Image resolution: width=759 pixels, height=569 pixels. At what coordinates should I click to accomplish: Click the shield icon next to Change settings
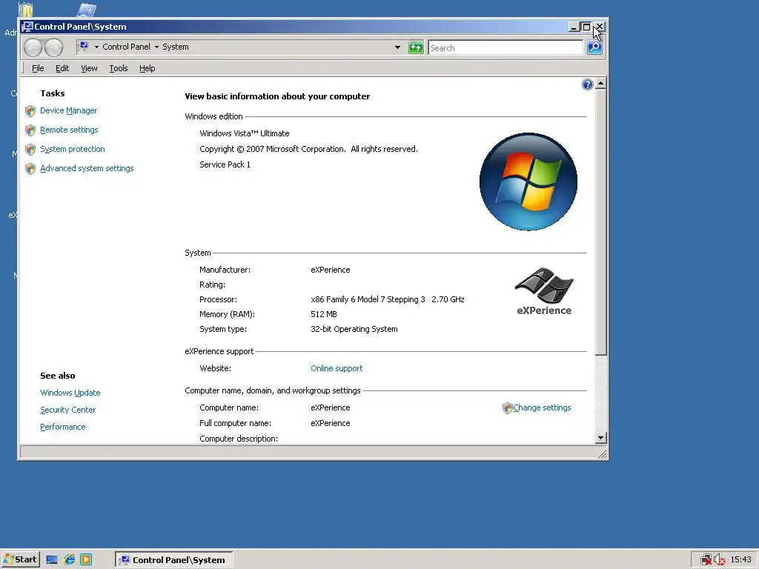tap(507, 408)
